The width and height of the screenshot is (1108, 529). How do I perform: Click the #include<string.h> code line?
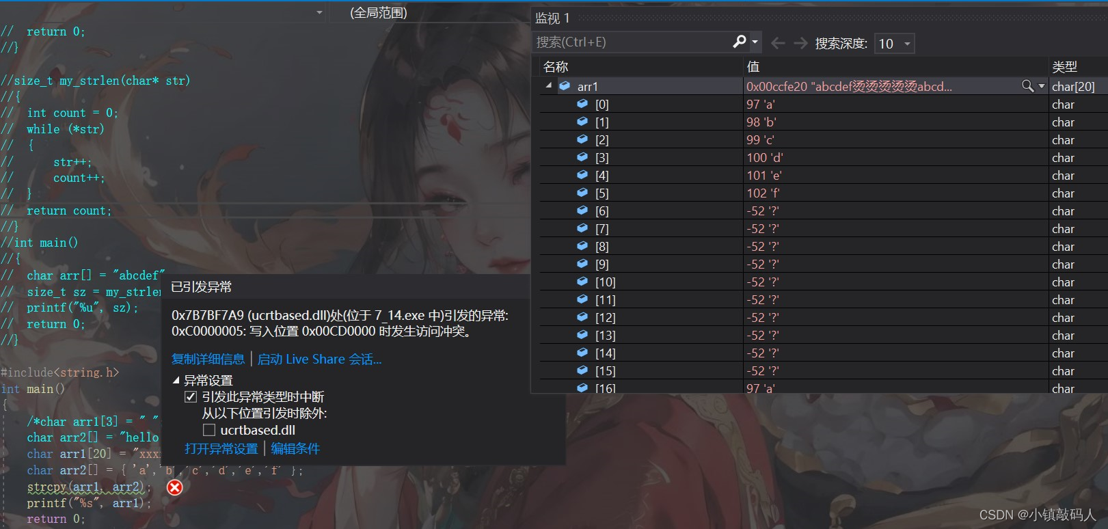pos(60,372)
